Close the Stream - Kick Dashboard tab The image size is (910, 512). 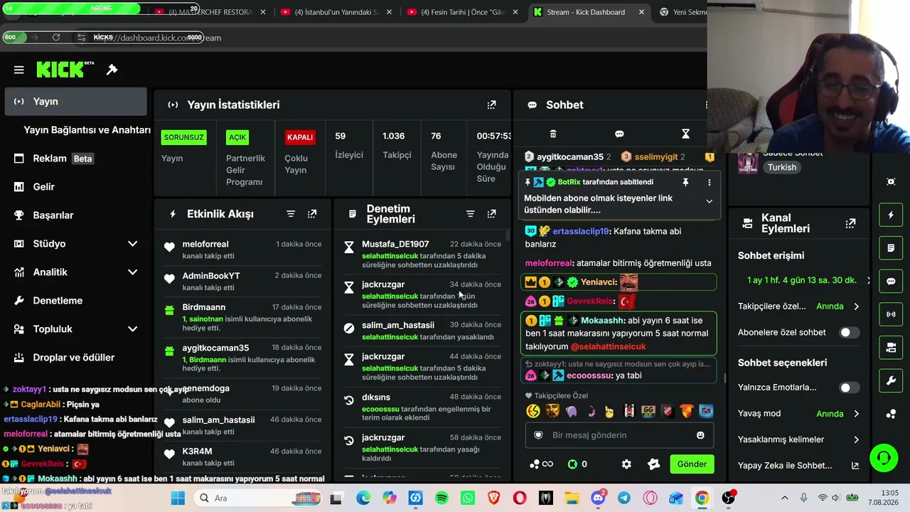[x=641, y=12]
